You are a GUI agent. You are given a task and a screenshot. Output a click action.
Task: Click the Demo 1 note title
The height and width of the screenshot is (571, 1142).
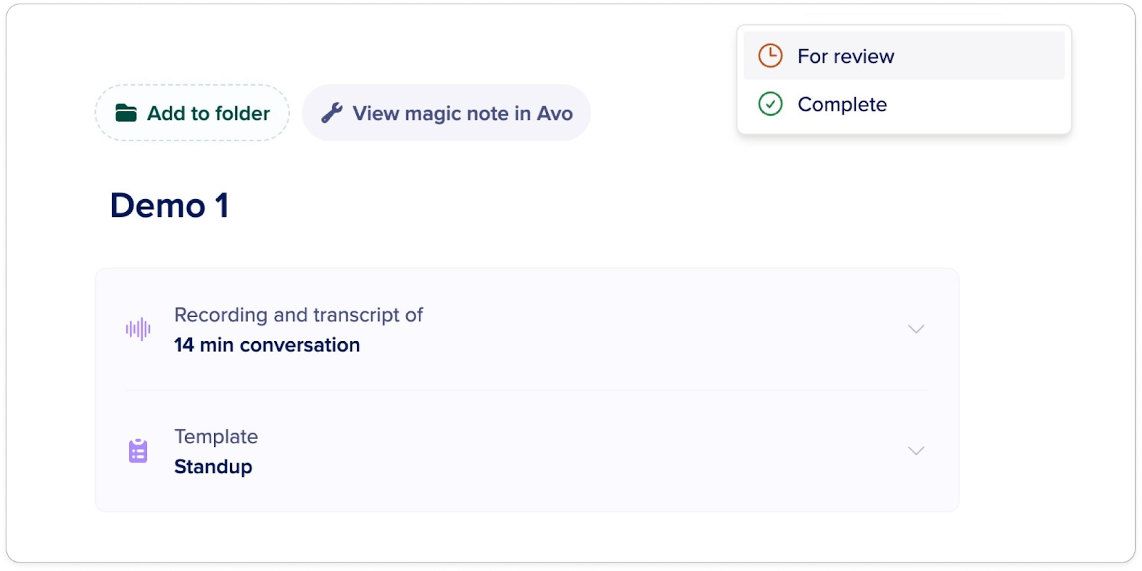[171, 206]
